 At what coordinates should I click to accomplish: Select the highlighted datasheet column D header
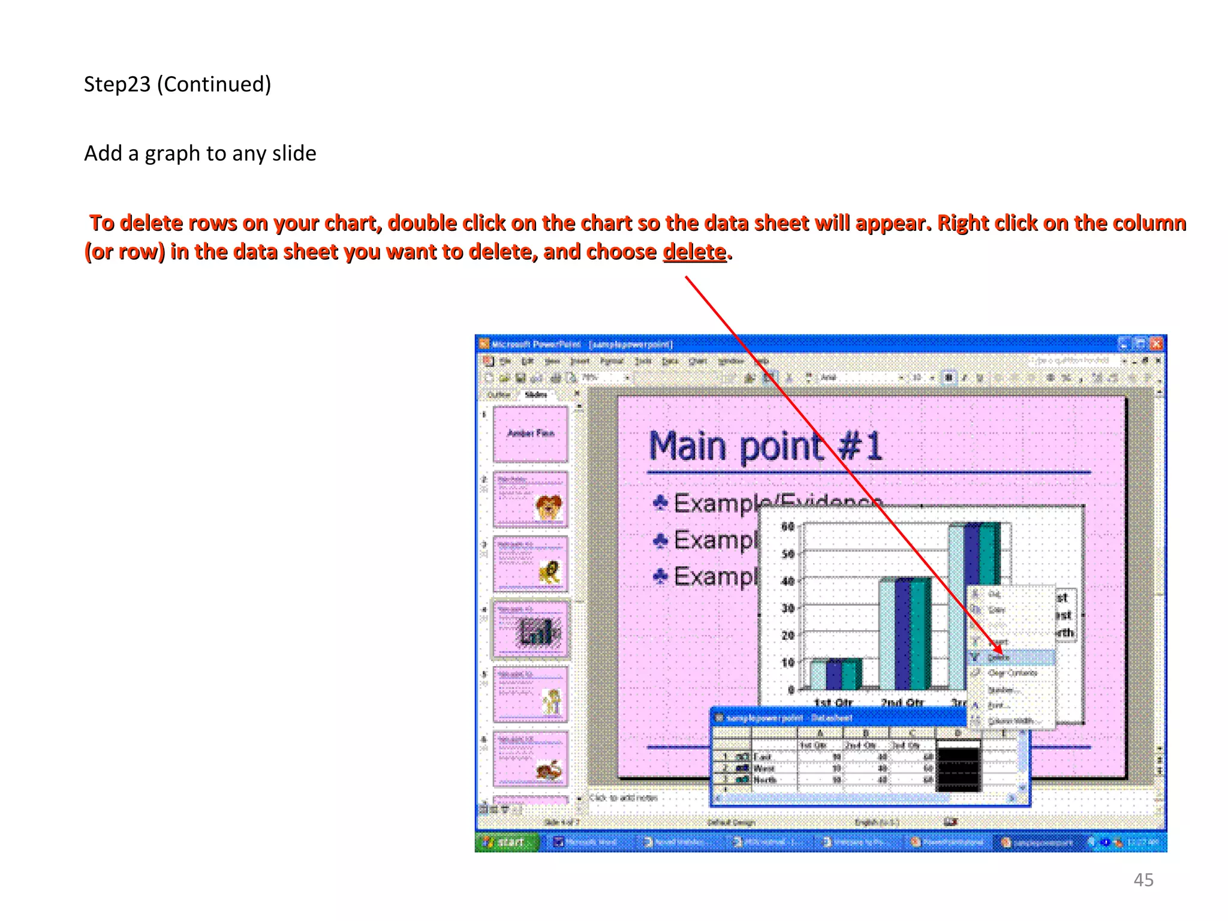pyautogui.click(x=958, y=733)
